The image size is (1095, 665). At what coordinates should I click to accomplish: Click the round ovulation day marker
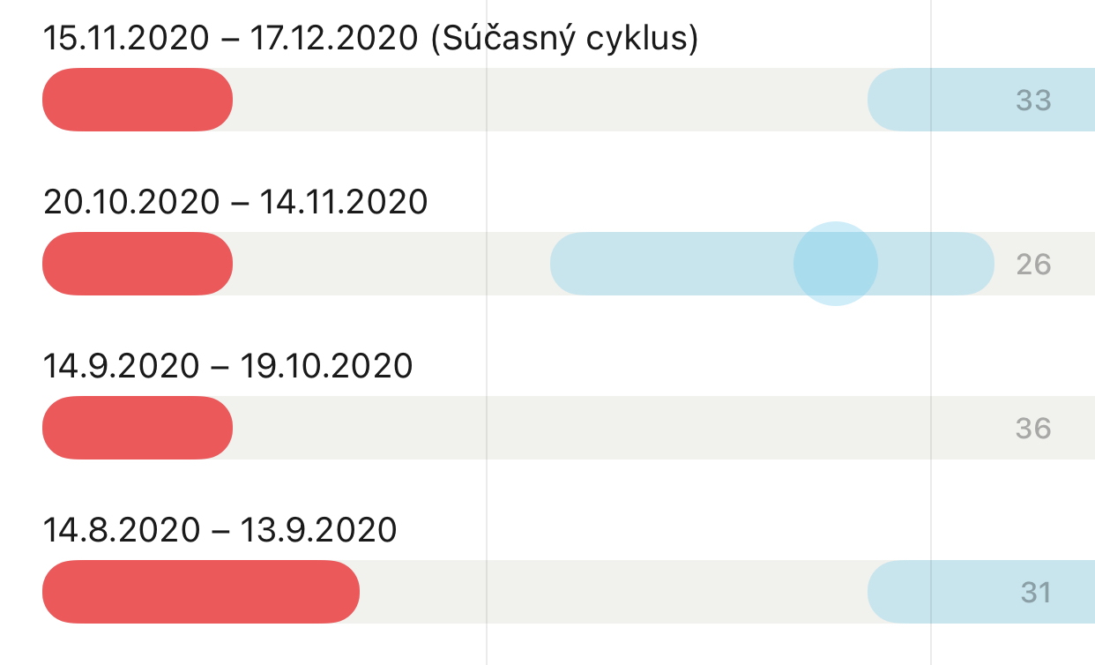(x=835, y=264)
